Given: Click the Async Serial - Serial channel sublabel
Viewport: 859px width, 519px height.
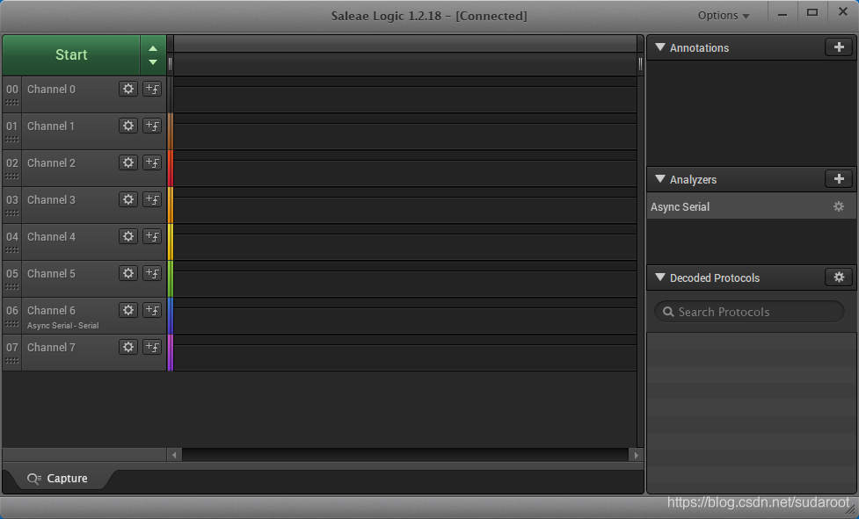Looking at the screenshot, I should [x=63, y=326].
